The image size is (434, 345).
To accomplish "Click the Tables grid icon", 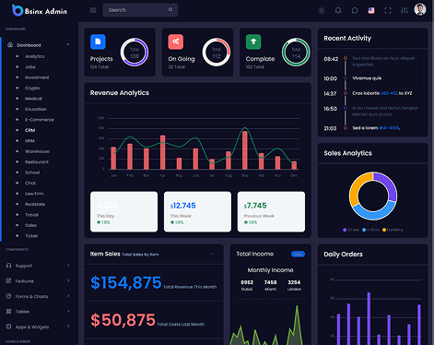I will (x=8, y=311).
